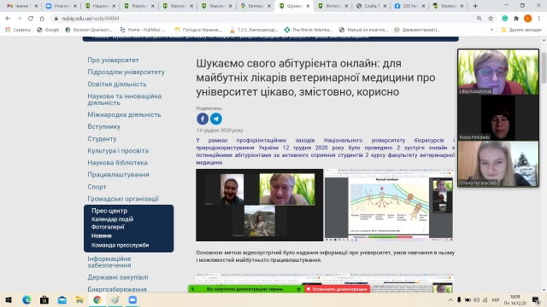Open the Extensions puzzle icon
The width and height of the screenshot is (547, 307).
click(516, 19)
